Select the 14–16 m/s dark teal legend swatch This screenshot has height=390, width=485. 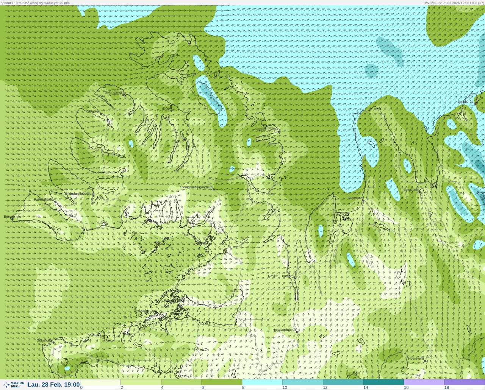point(384,382)
